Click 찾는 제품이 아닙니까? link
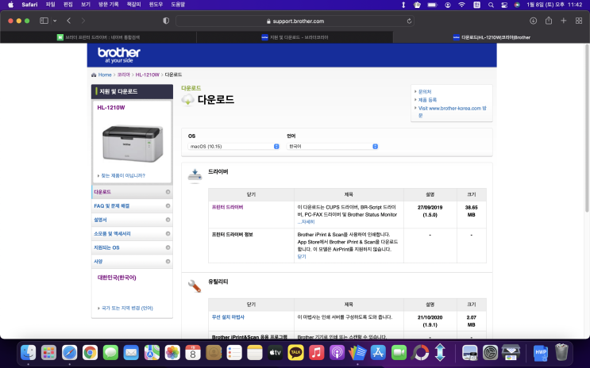The image size is (590, 368). (x=123, y=175)
